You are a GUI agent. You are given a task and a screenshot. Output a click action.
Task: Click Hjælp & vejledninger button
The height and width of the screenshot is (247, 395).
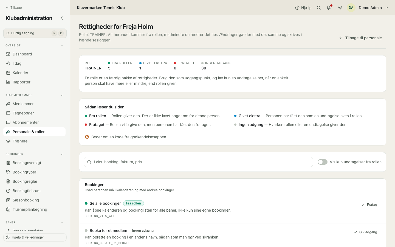point(35,237)
